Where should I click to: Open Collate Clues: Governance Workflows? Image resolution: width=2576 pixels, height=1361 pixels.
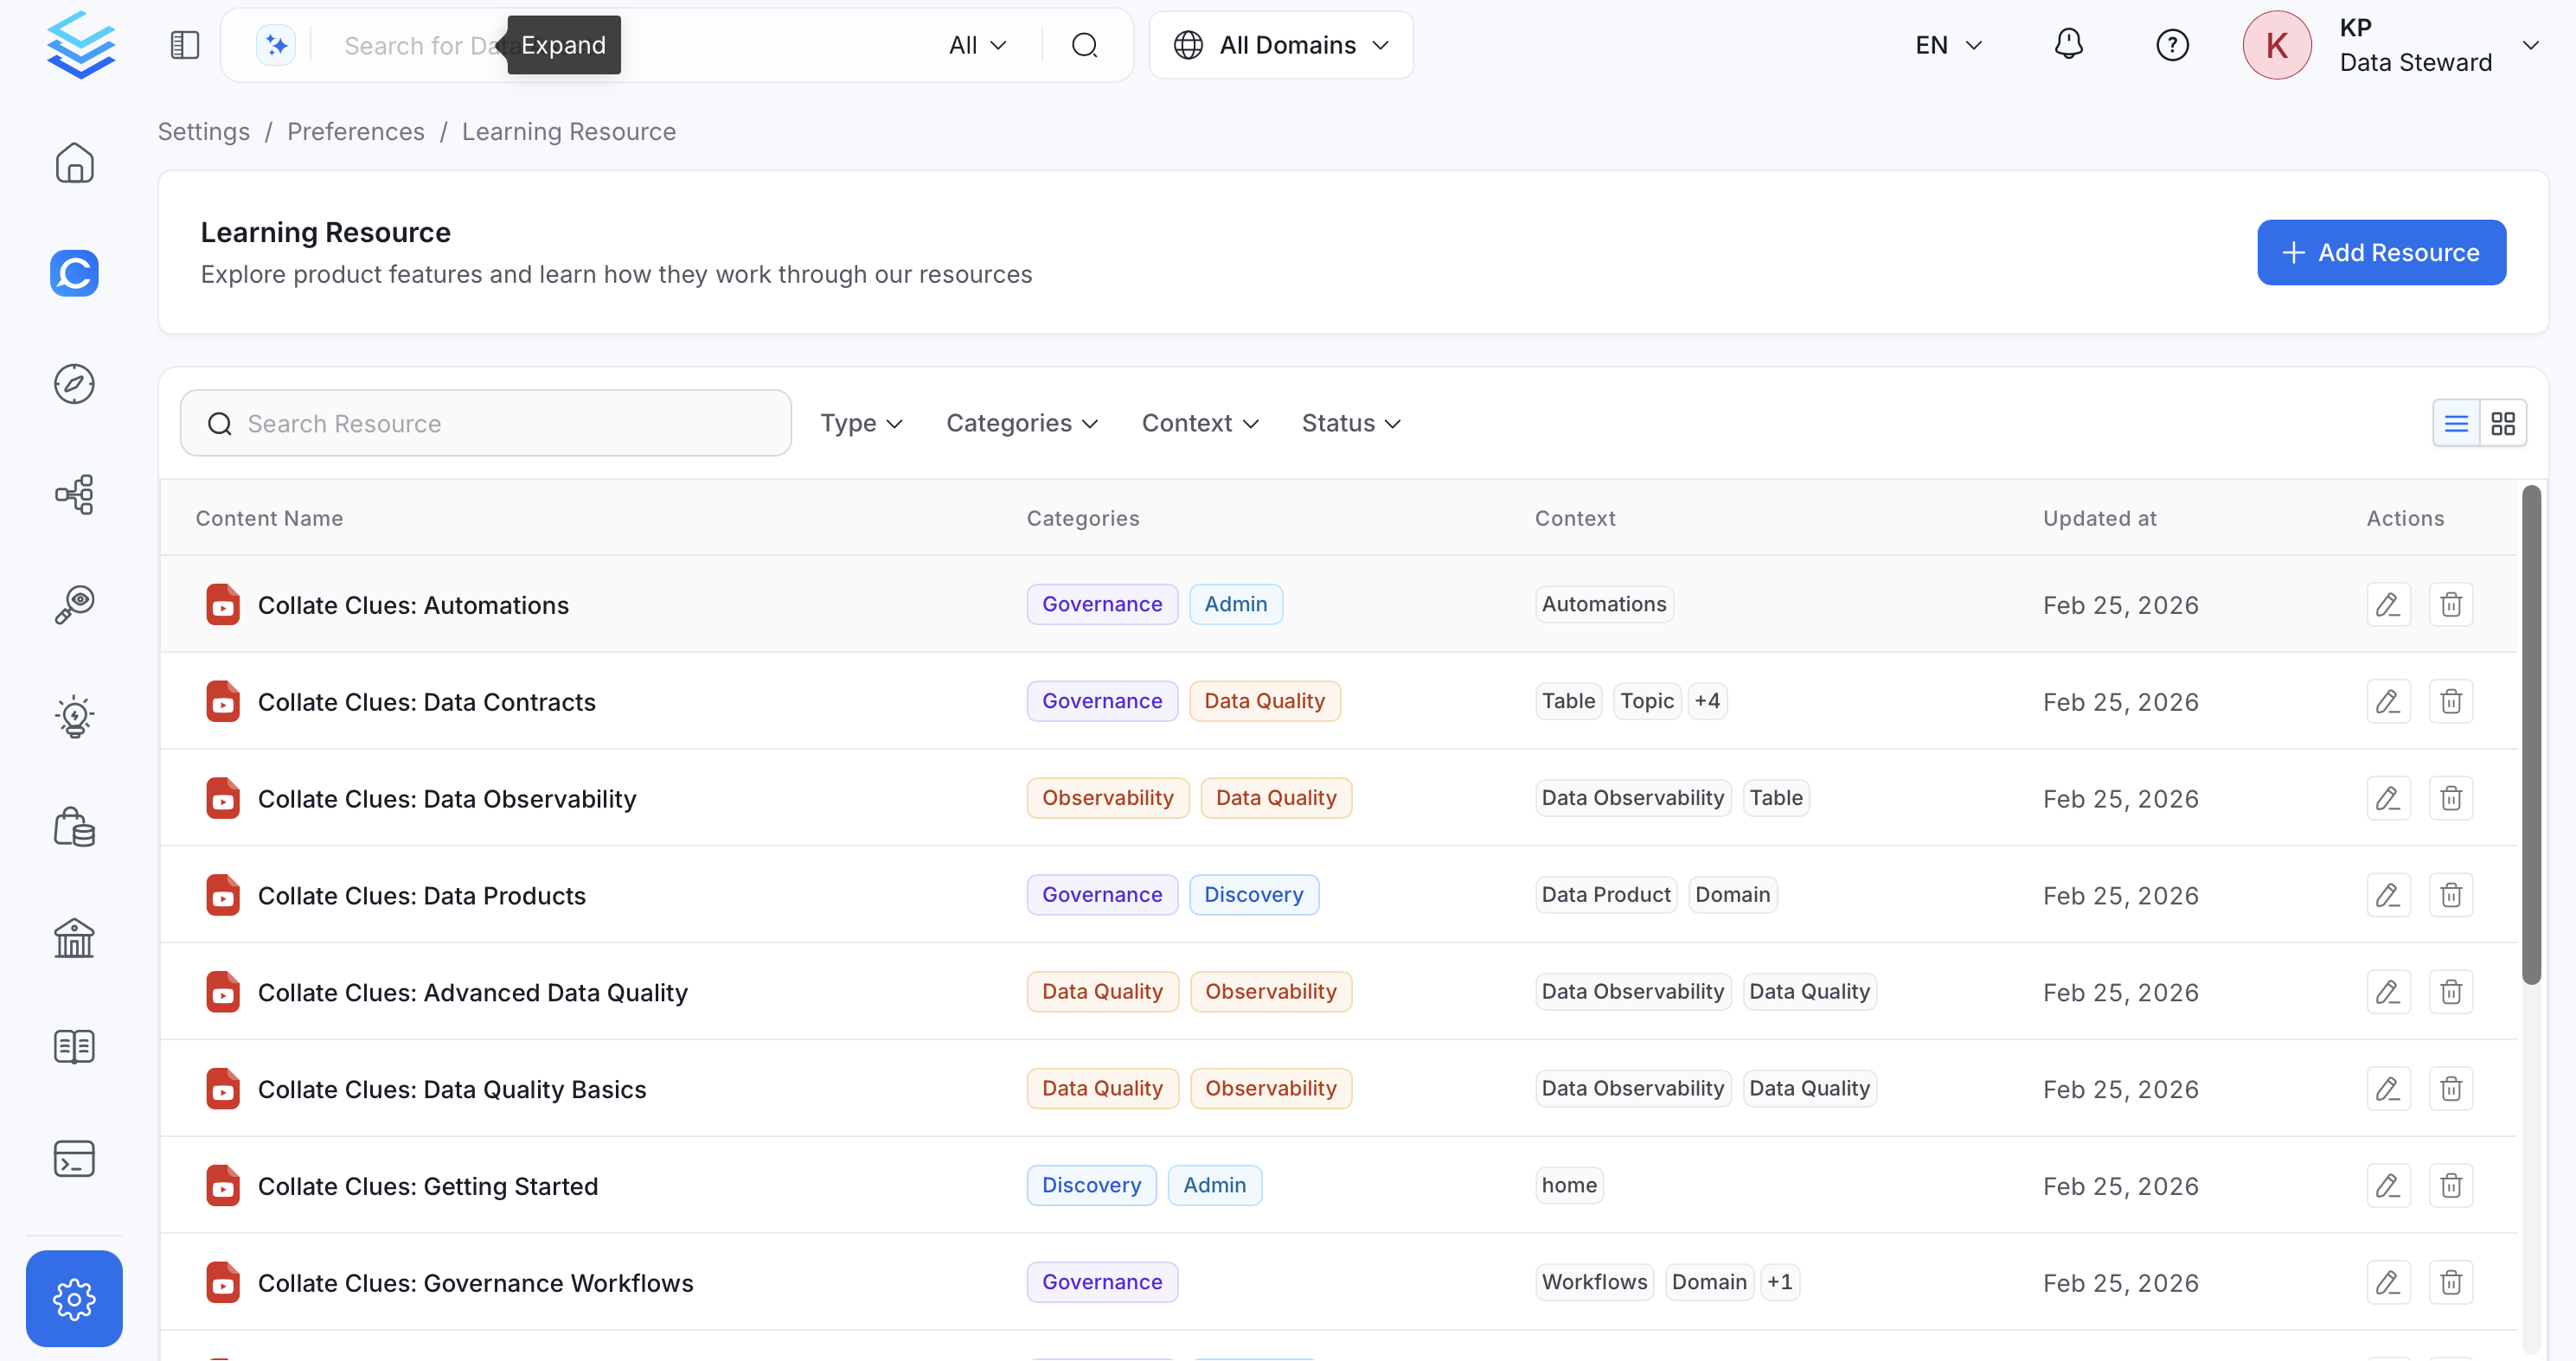(x=475, y=1284)
